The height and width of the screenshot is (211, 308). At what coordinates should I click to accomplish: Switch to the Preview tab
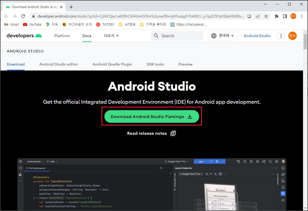186,64
